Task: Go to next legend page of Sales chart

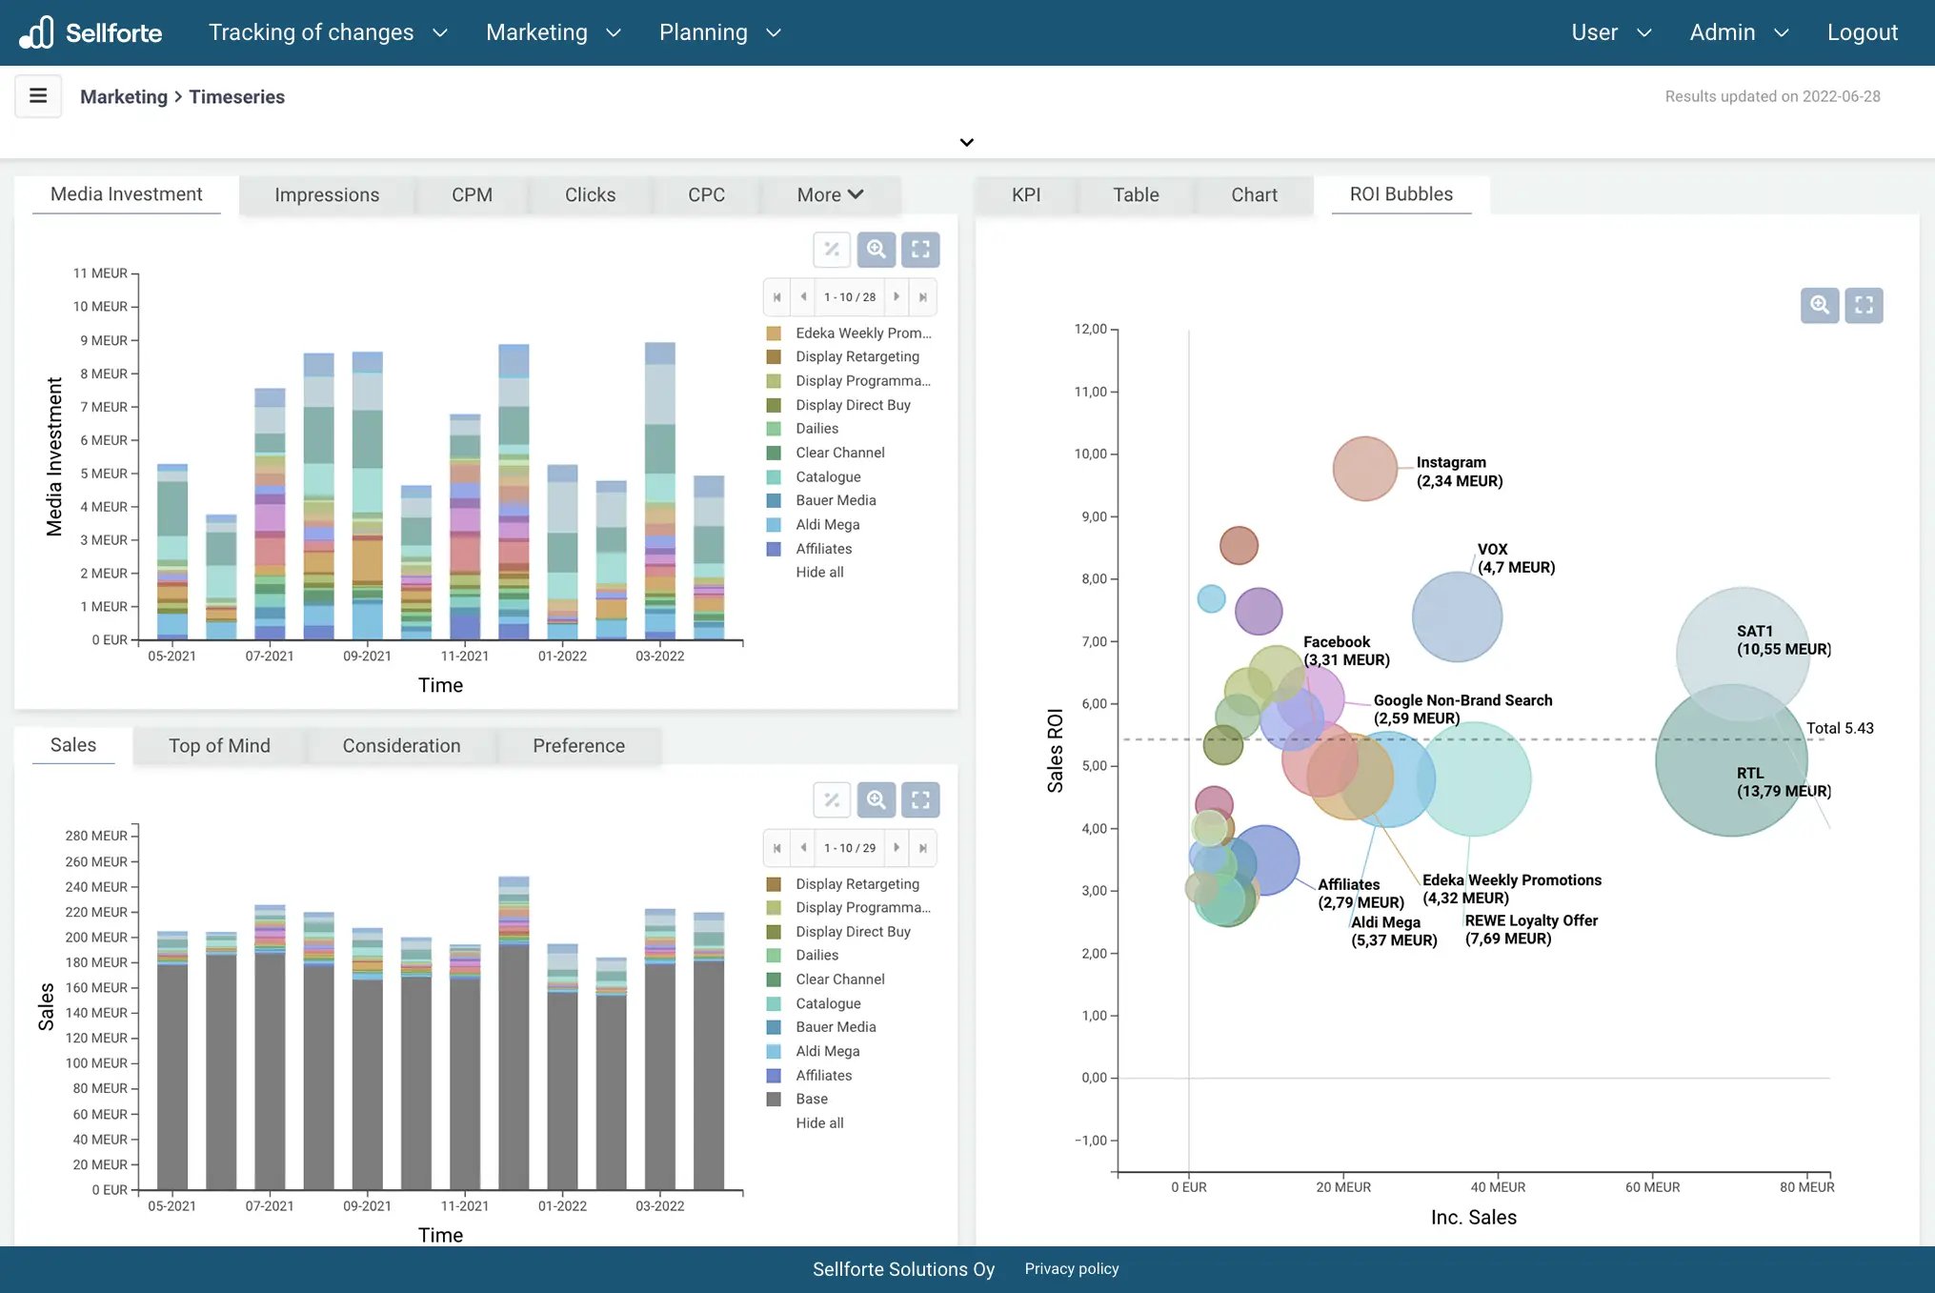Action: tap(897, 848)
